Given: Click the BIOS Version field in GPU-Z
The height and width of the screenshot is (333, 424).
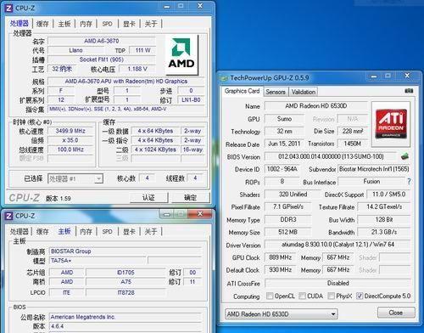Looking at the screenshot, I should [x=331, y=156].
